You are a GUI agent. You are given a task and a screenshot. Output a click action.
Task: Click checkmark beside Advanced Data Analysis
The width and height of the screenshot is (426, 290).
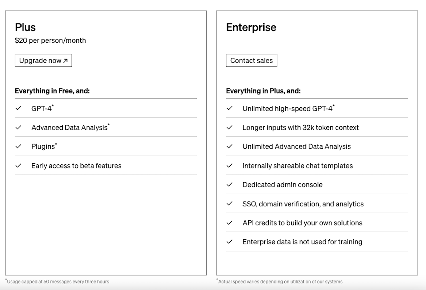(x=18, y=127)
